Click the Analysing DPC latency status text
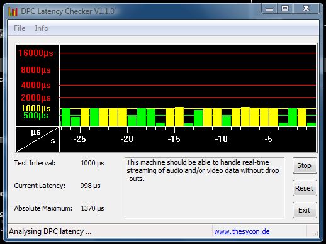Screen dimensions: 326x244 click(50, 231)
